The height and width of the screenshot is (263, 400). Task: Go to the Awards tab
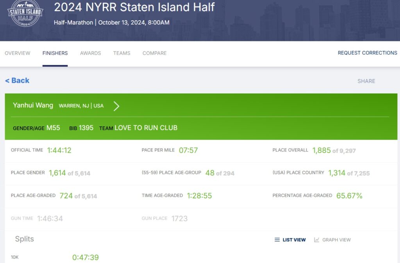[x=91, y=53]
